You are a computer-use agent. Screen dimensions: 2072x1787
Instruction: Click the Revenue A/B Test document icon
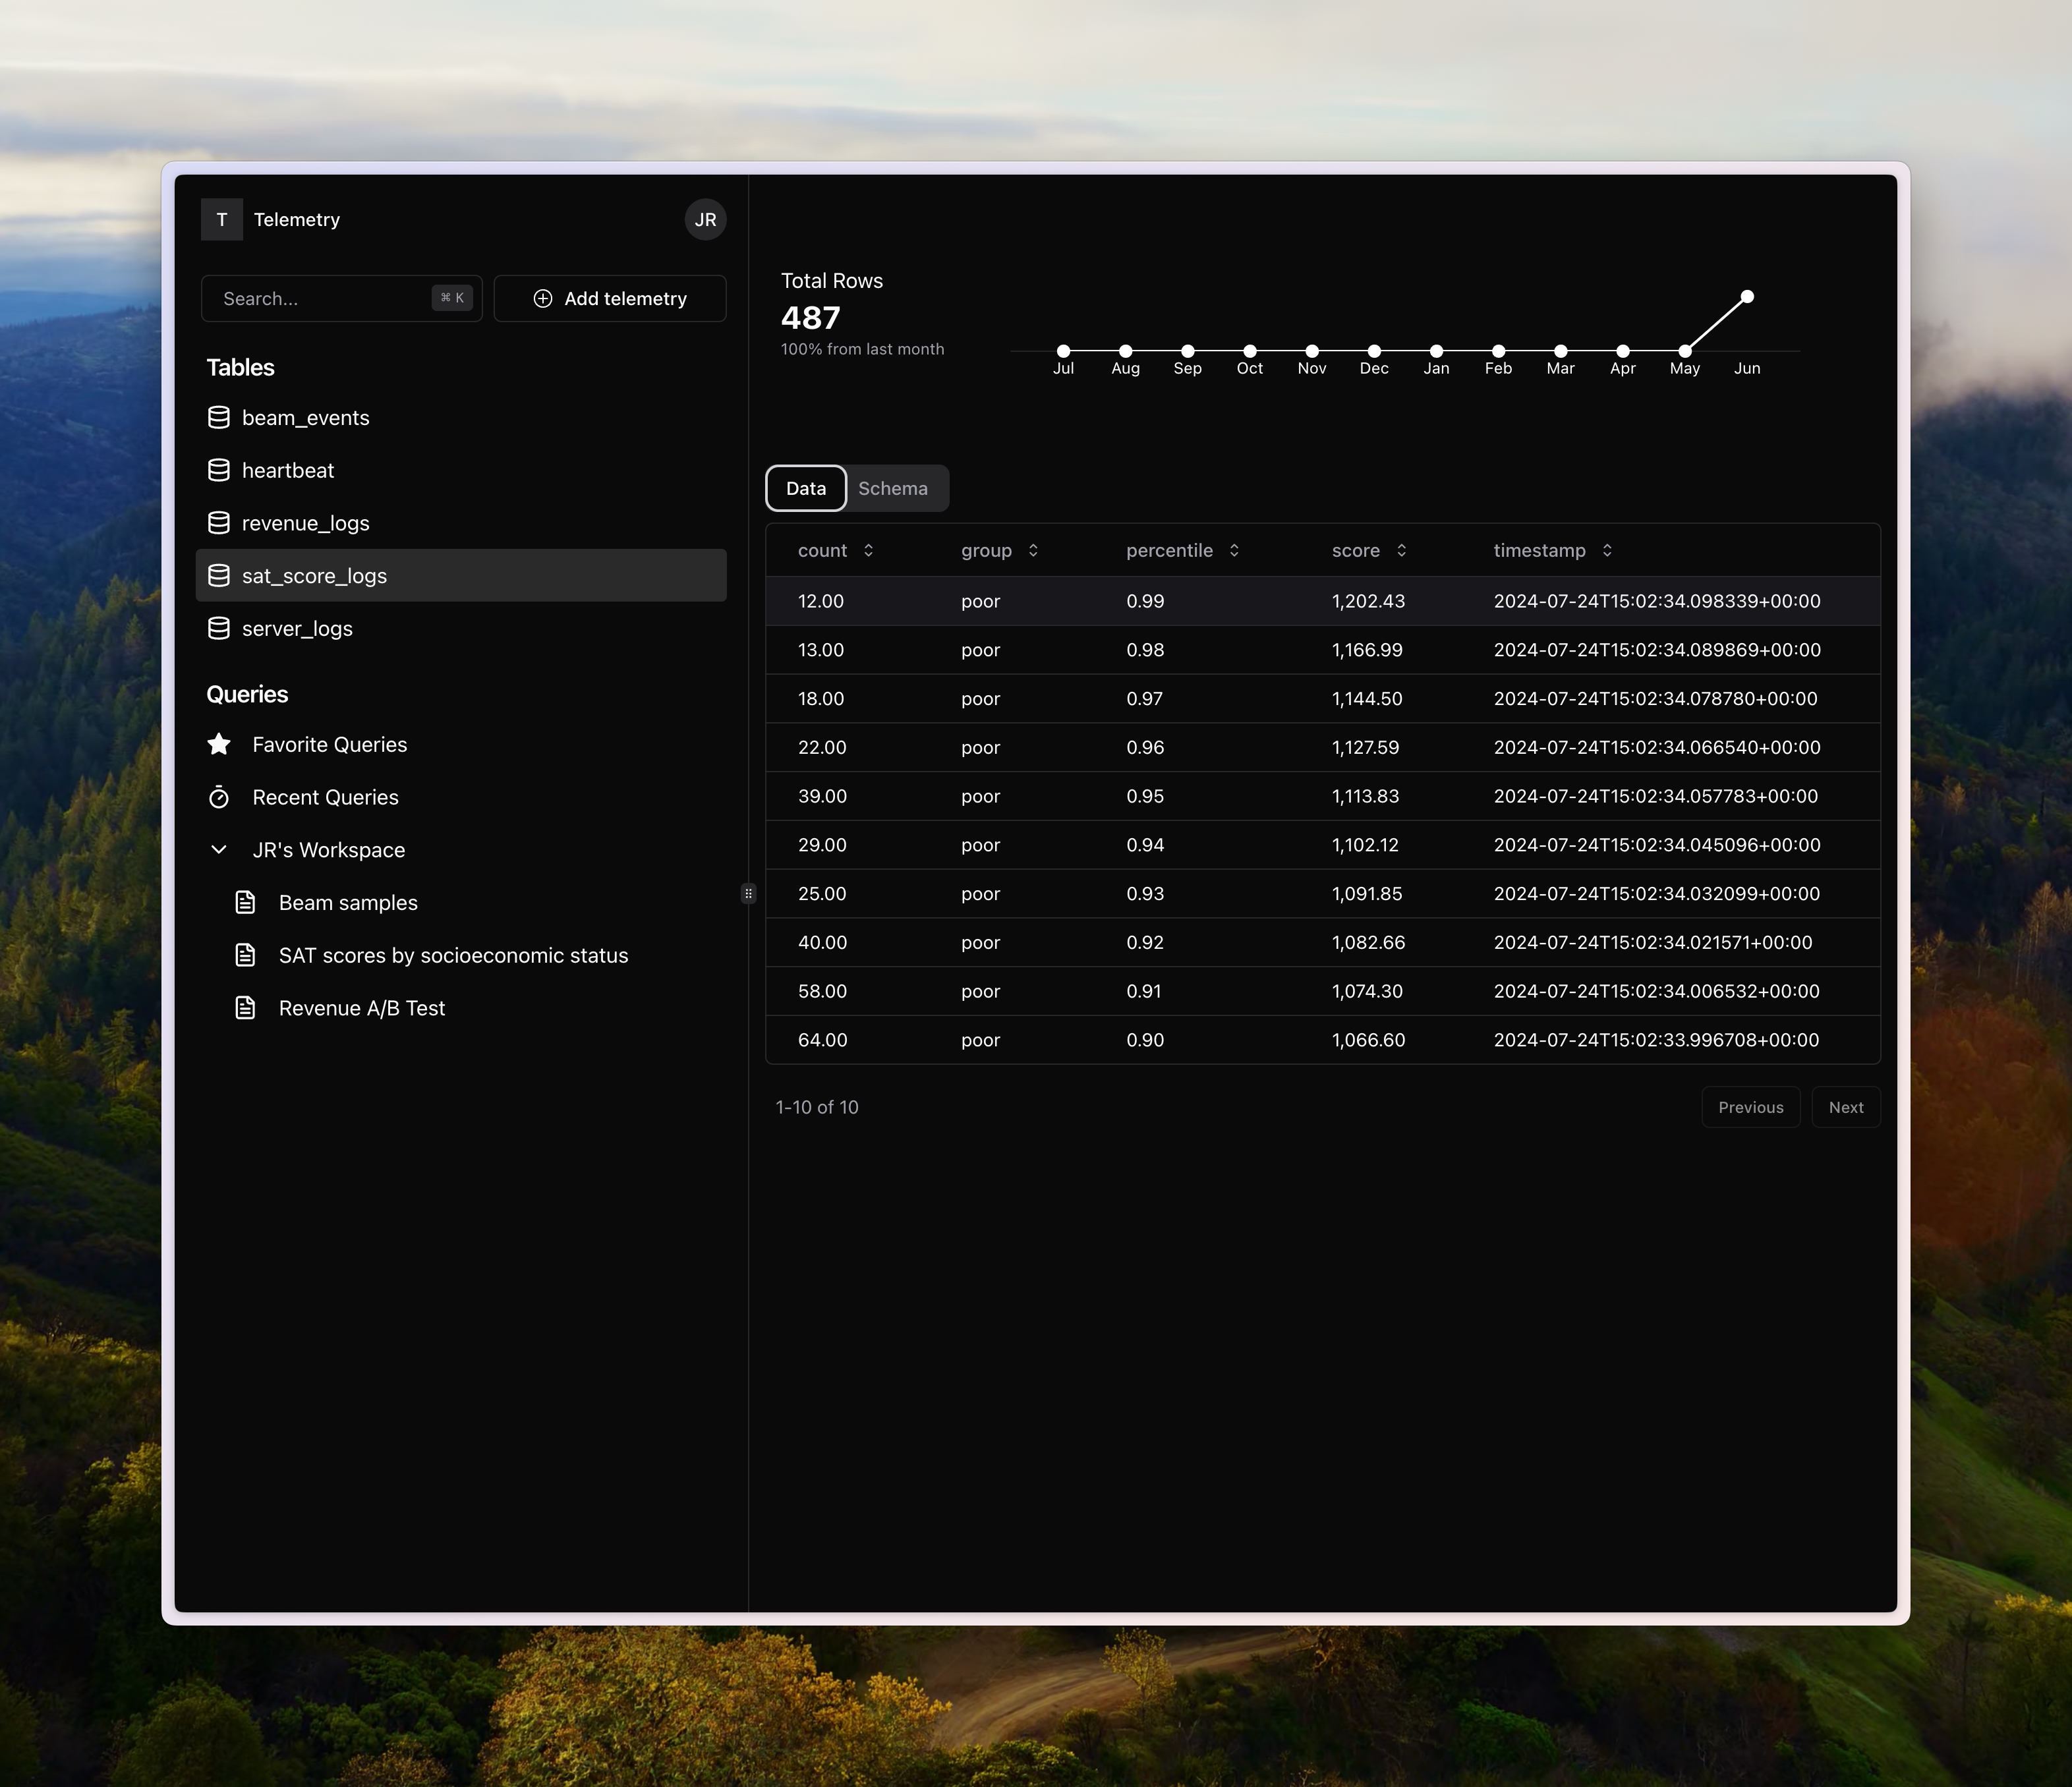coord(245,1008)
